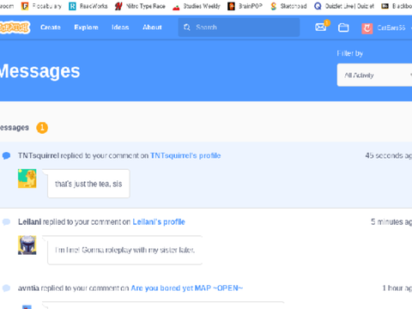Click the BrainPOP bookmark icon
Image resolution: width=412 pixels, height=309 pixels.
tap(231, 6)
